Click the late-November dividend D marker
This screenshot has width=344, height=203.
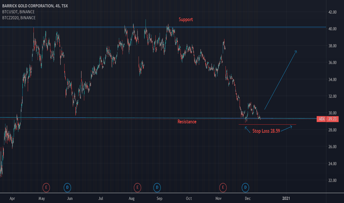[245, 187]
